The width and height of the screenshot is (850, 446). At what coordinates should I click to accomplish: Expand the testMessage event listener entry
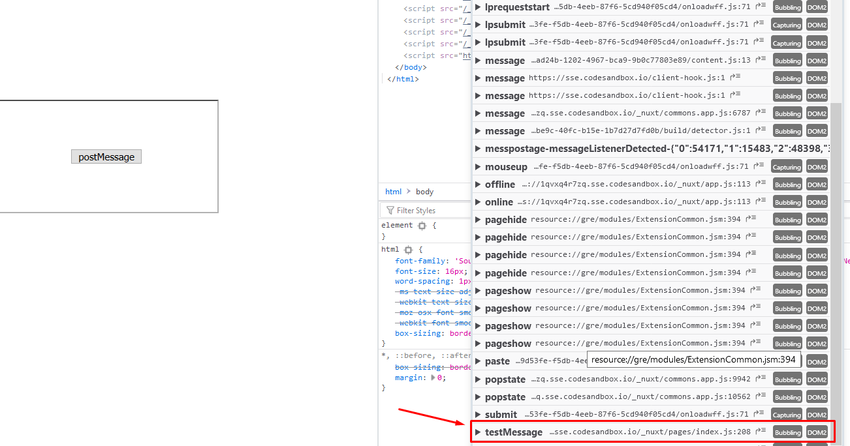tap(477, 432)
